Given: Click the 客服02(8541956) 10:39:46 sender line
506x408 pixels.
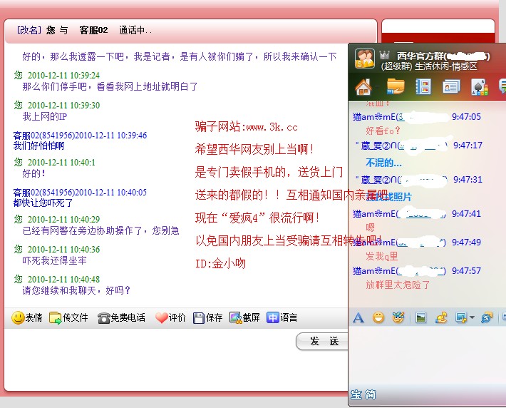Looking at the screenshot, I should [80, 135].
